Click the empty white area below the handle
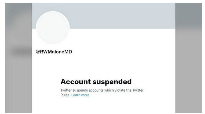 click(103, 65)
